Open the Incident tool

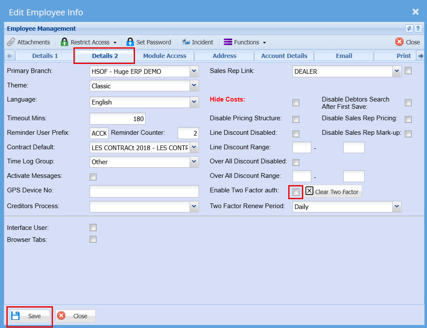[x=186, y=42]
